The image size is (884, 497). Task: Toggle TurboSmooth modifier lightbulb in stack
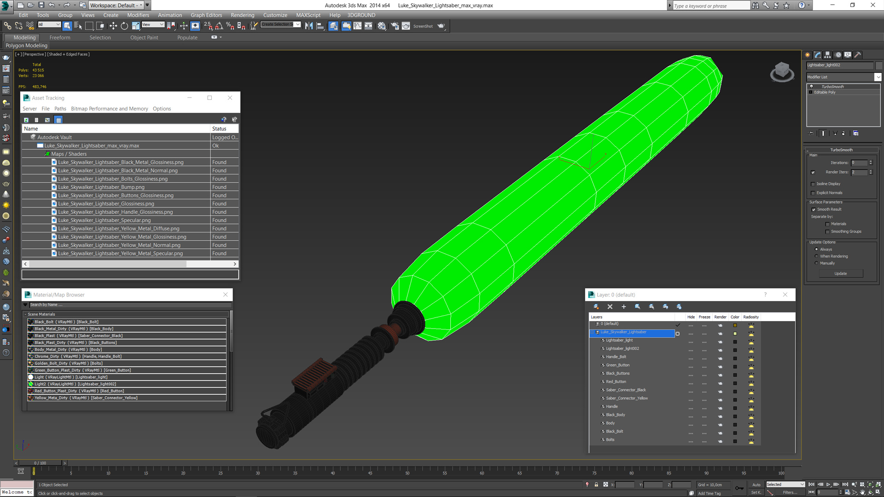click(x=811, y=87)
